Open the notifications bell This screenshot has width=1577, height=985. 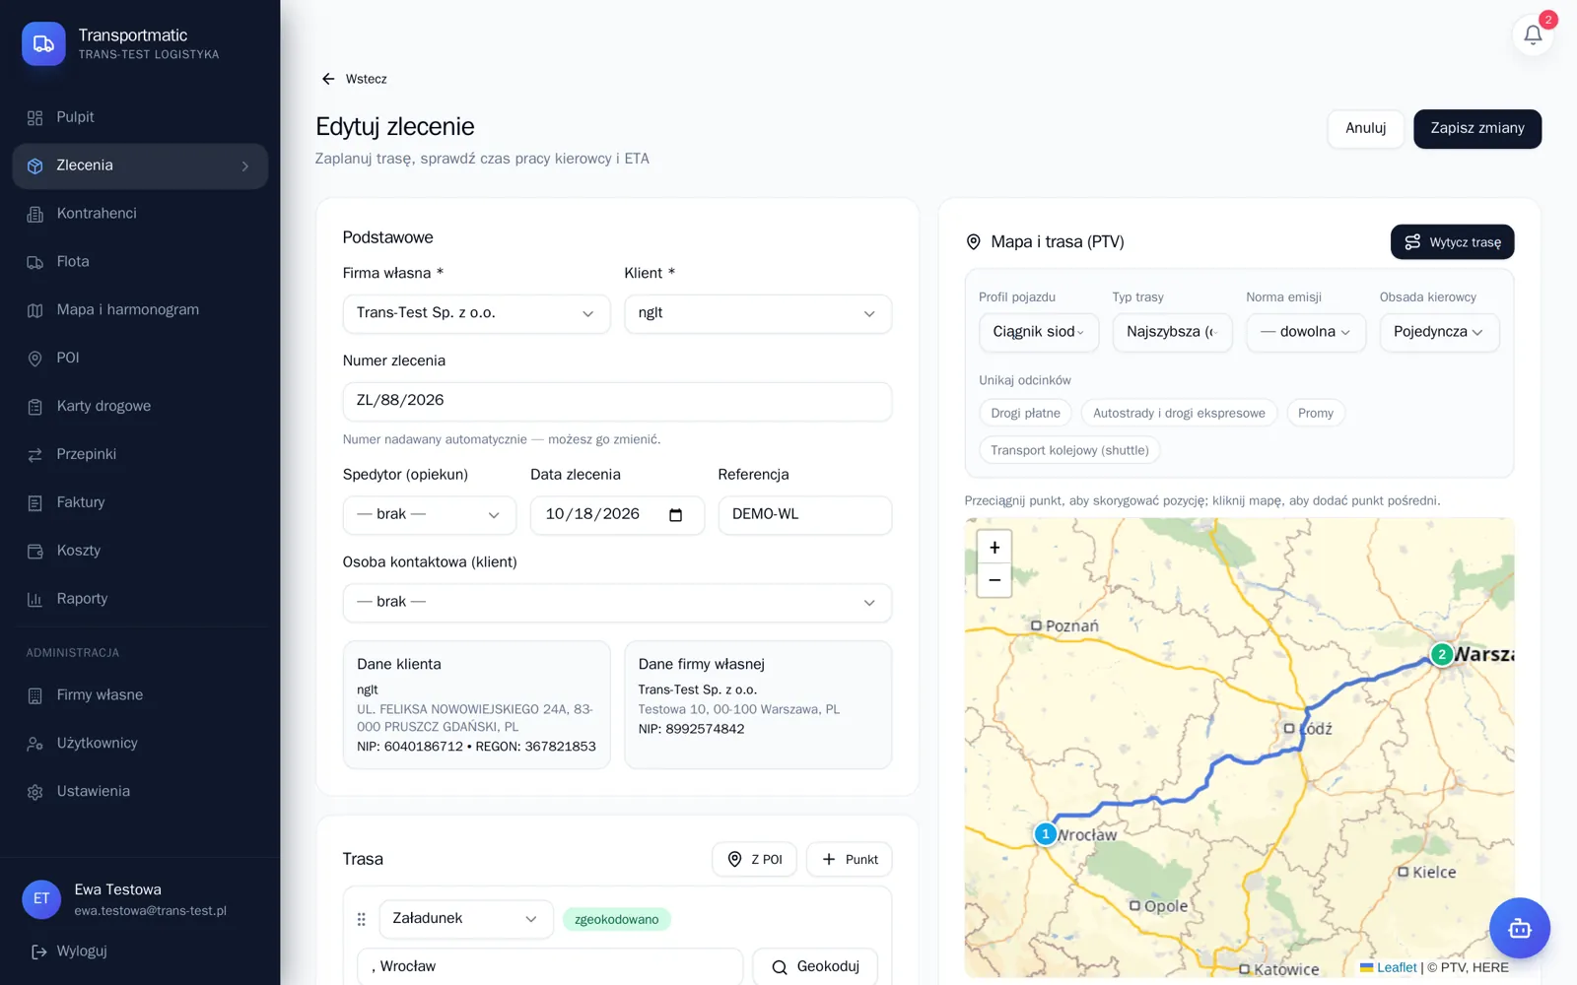[x=1533, y=35]
